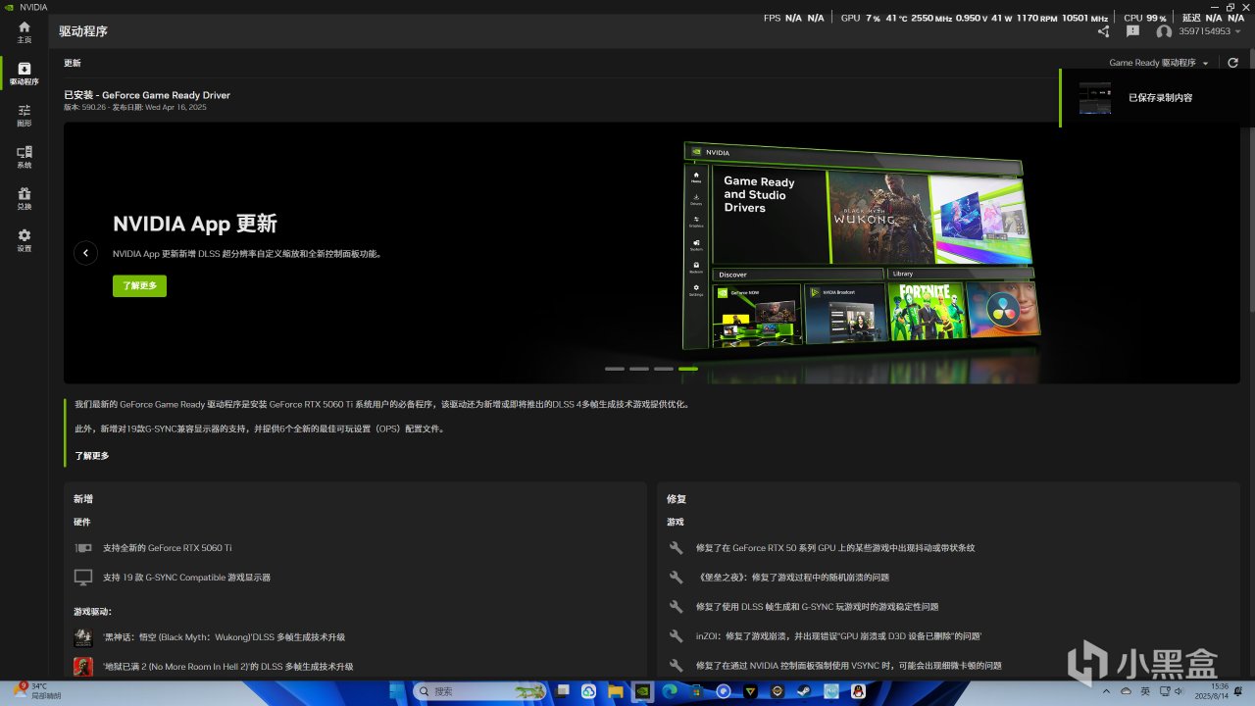
Task: Select the 黑神话：悟空 DLSS 多帧生成 entry
Action: 224,637
